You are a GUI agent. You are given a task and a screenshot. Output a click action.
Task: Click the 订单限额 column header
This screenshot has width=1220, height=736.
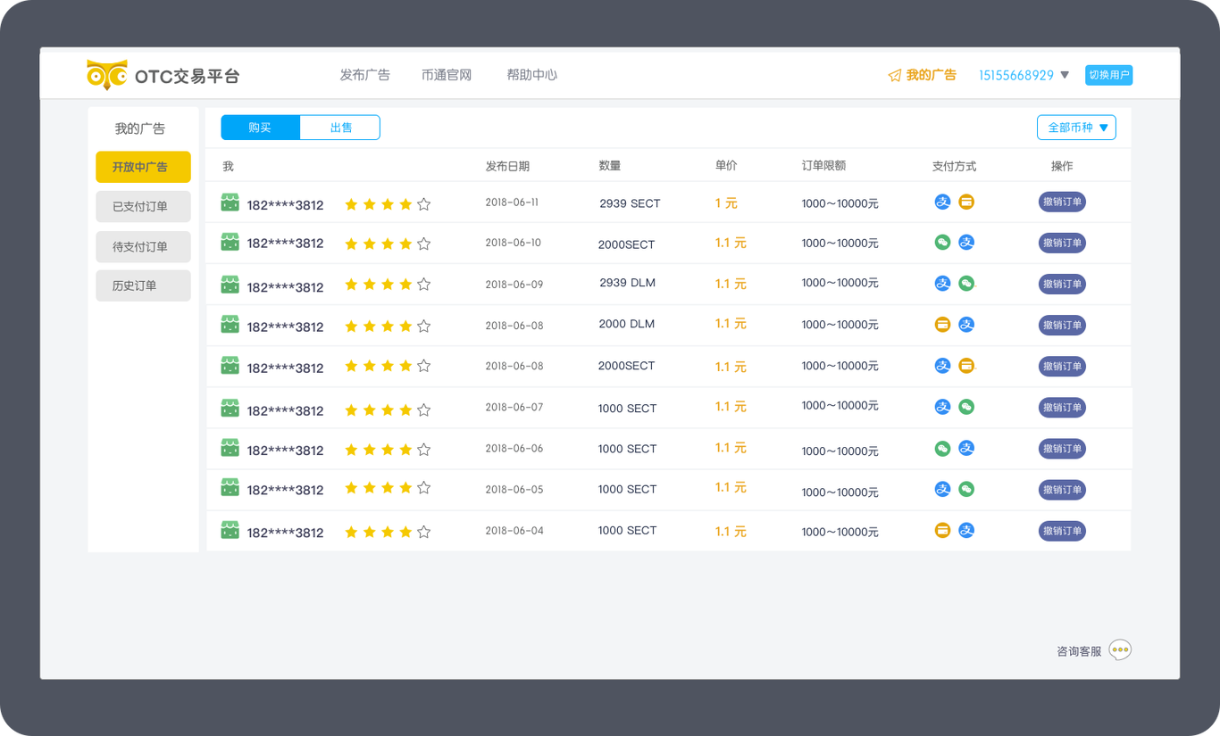[823, 166]
